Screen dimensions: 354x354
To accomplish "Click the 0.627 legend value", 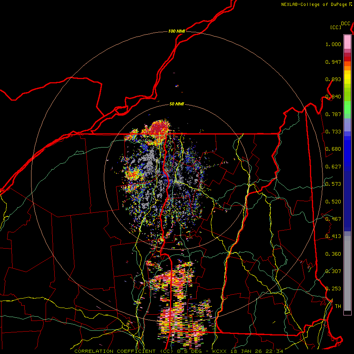I will [333, 167].
